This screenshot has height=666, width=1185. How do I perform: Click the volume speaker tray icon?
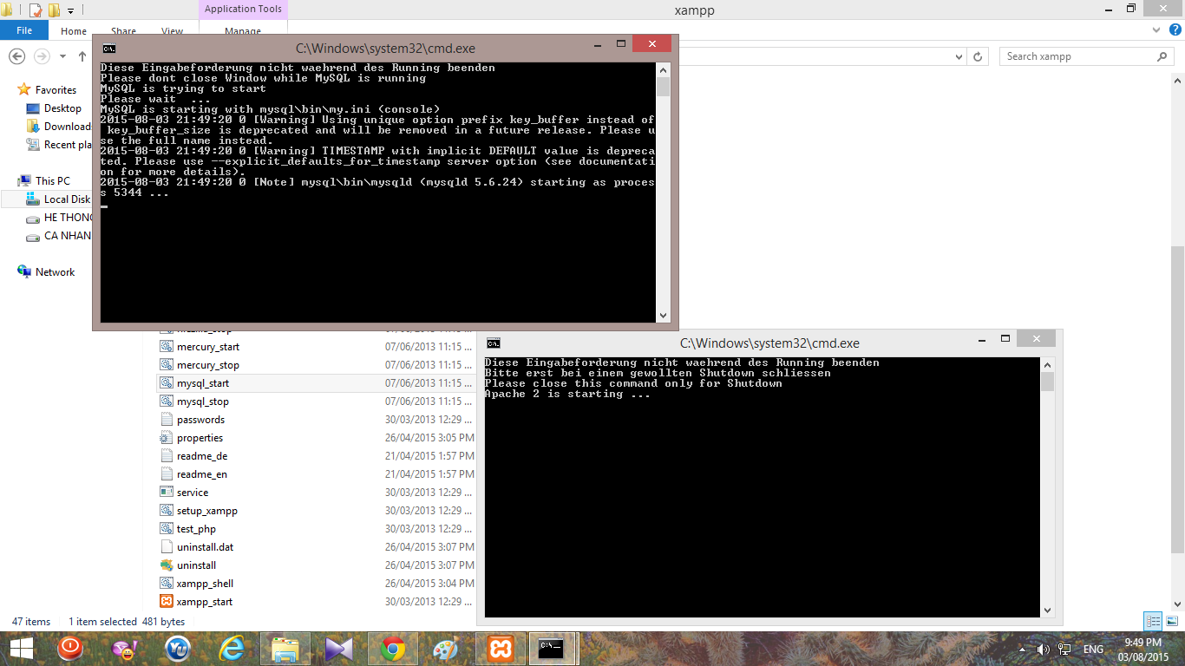(1043, 649)
